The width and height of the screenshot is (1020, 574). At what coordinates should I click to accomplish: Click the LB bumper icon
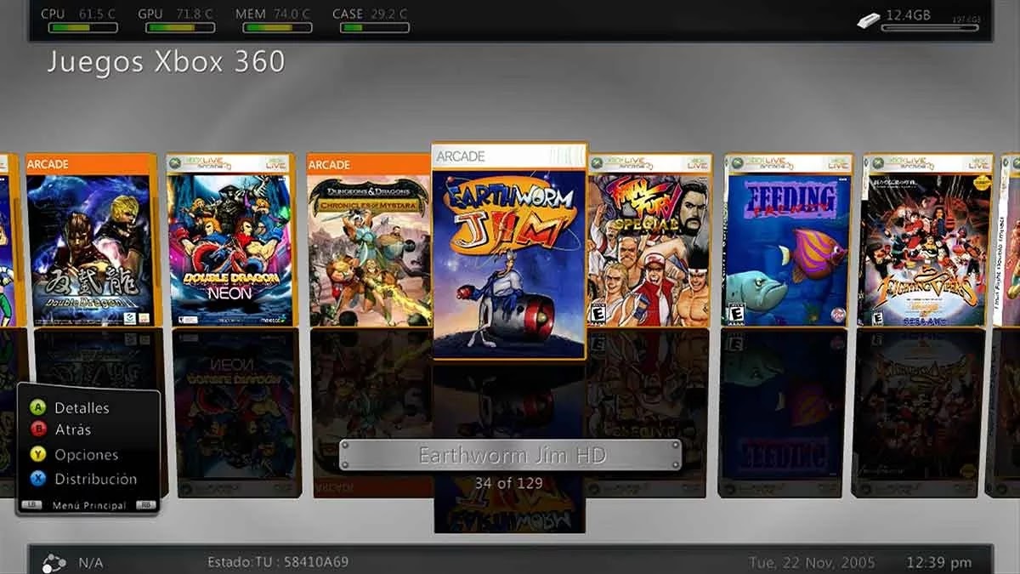tap(31, 505)
